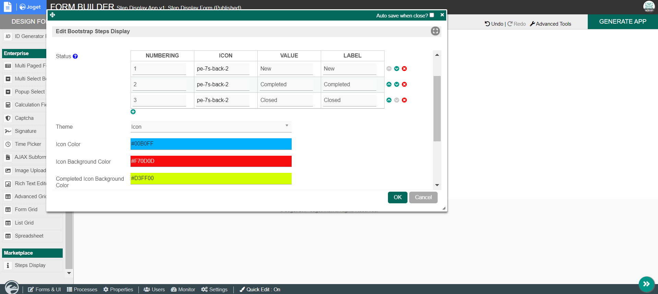Select the Form Grid element icon

click(x=8, y=209)
